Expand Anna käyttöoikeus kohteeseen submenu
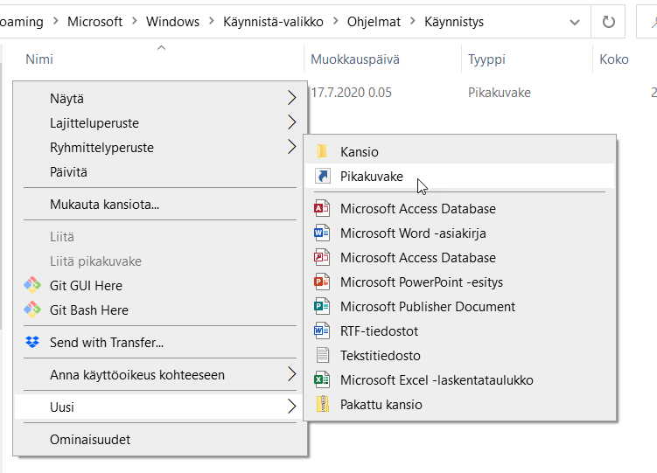The width and height of the screenshot is (657, 473). pyautogui.click(x=291, y=375)
